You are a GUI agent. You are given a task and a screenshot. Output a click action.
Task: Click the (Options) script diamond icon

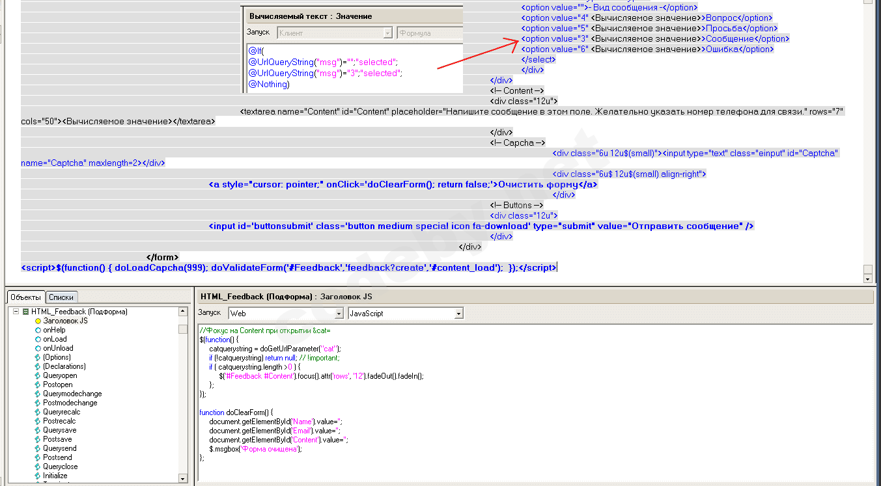click(38, 357)
